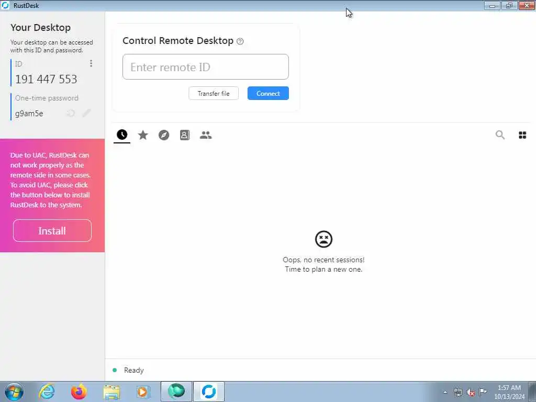Launch Firefox from the taskbar
Screen dimensions: 536x402
coord(79,392)
